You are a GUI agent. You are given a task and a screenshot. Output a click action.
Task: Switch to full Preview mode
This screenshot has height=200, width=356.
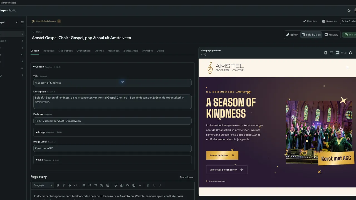point(331,35)
